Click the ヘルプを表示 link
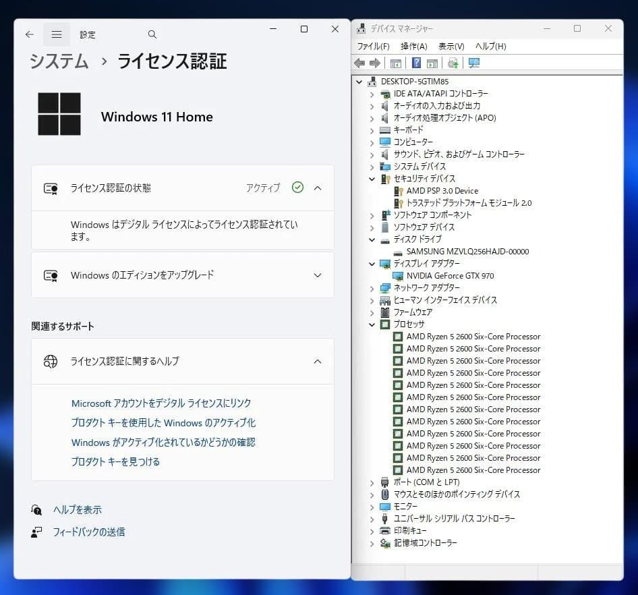The height and width of the screenshot is (595, 638). click(78, 510)
